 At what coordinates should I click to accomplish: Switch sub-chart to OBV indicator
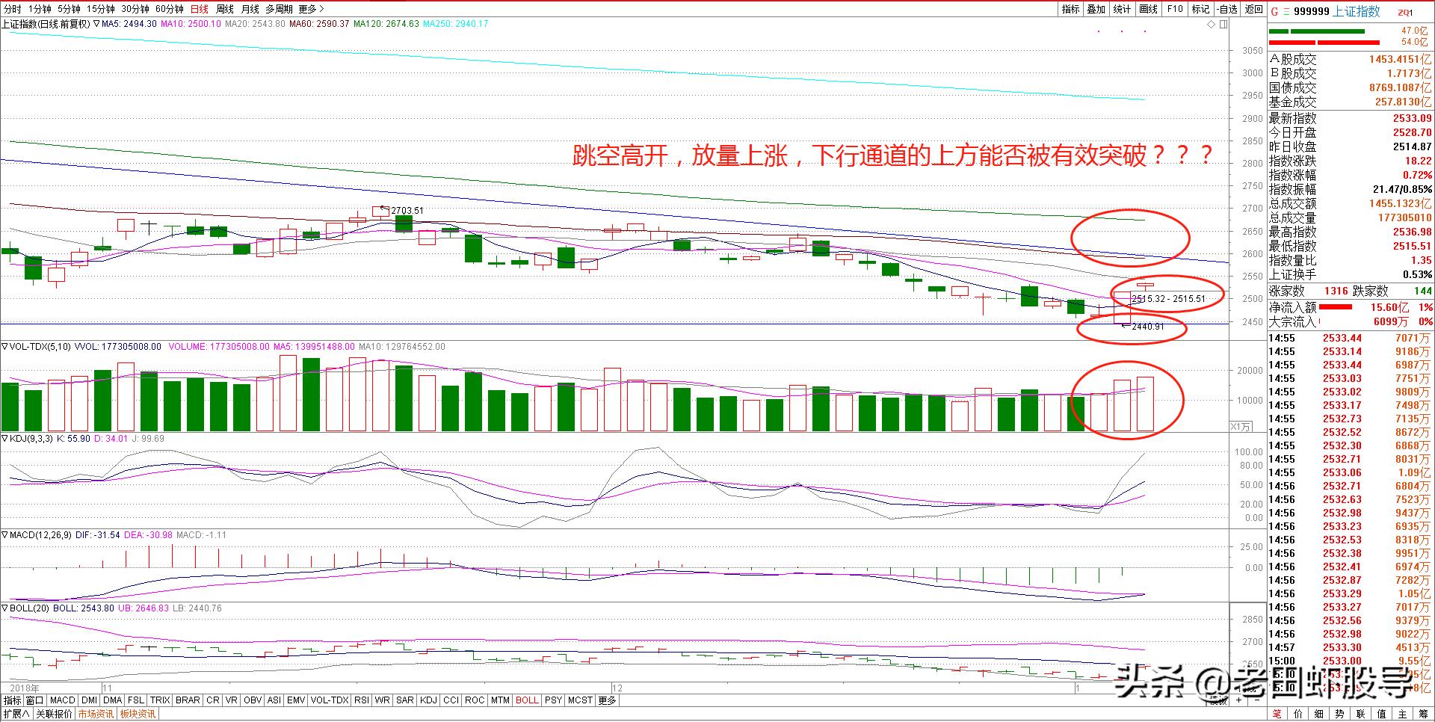pyautogui.click(x=253, y=700)
